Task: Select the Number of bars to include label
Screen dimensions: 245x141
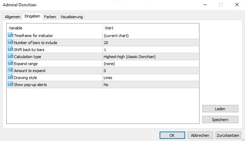Action: (36, 43)
